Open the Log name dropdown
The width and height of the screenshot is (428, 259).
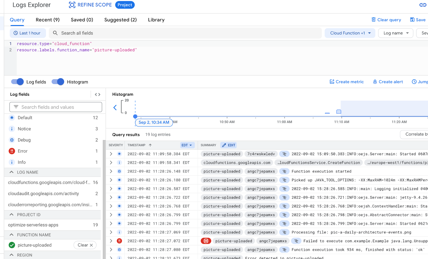pos(396,33)
